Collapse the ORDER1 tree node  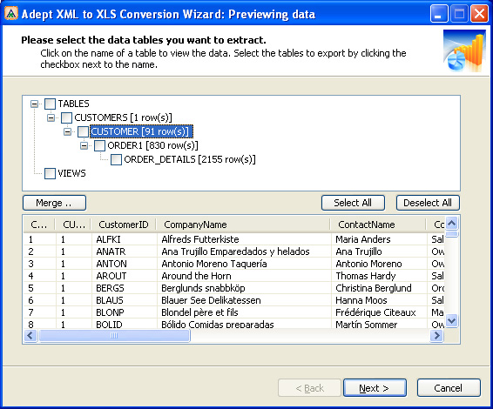[84, 145]
